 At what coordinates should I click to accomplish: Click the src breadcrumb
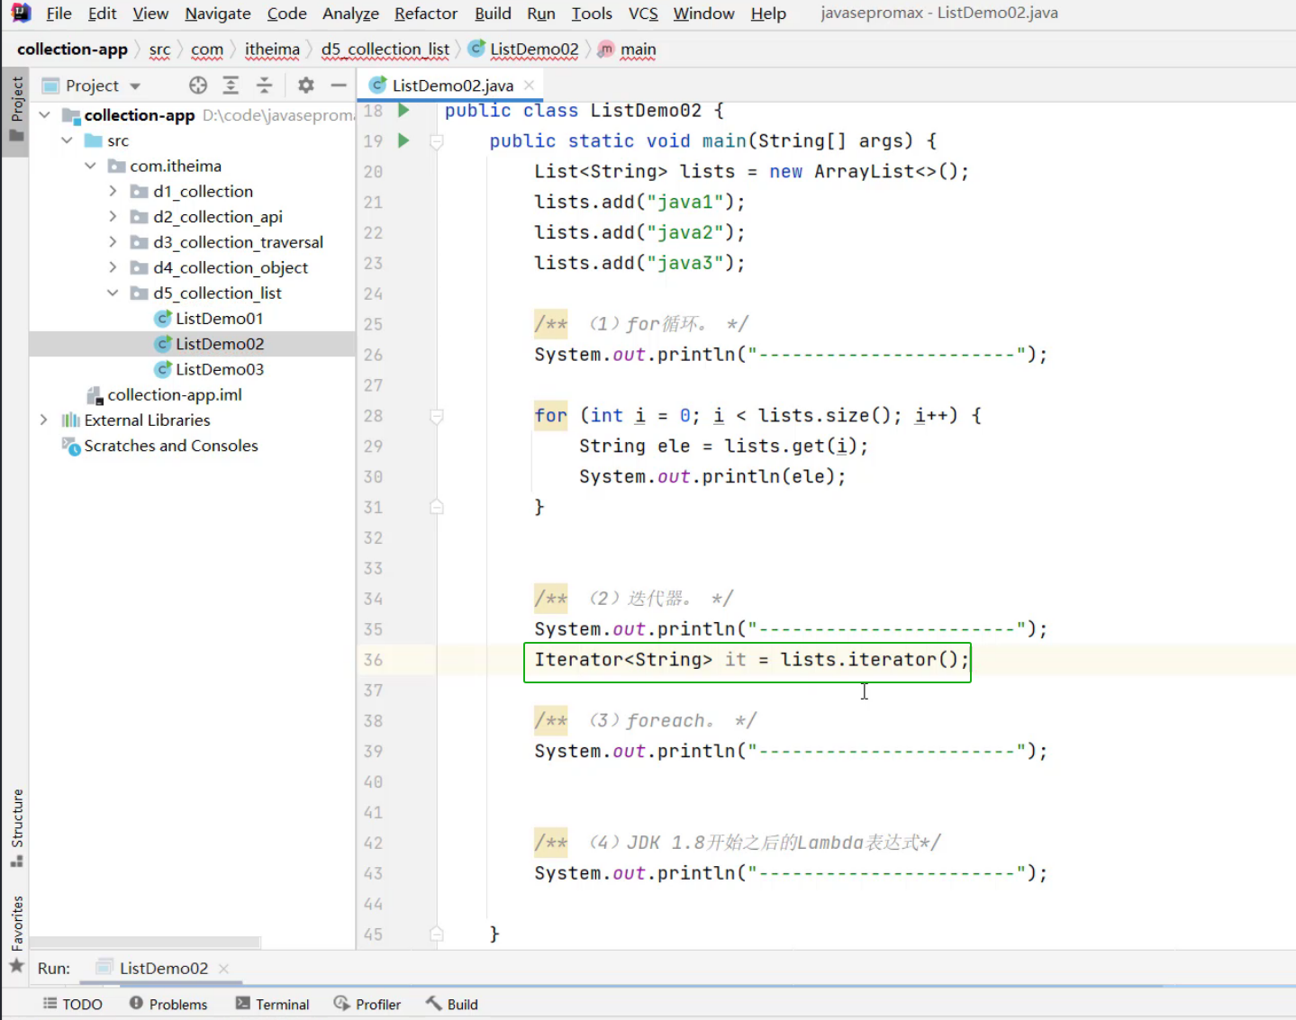[x=159, y=50]
